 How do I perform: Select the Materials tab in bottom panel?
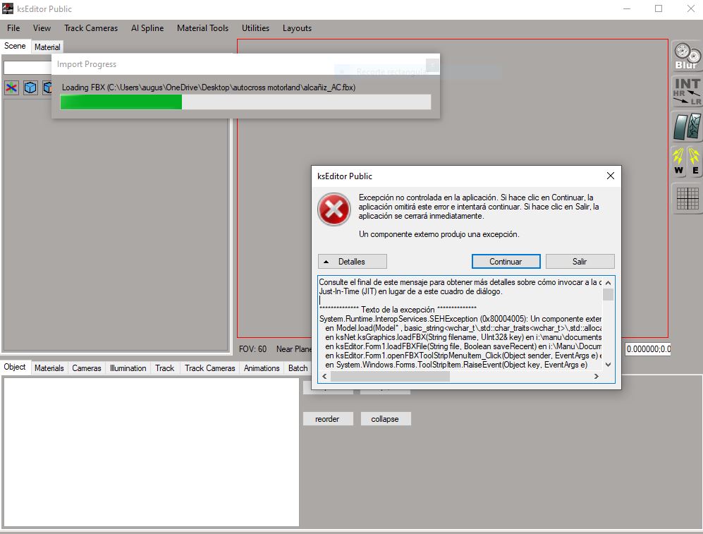tap(49, 368)
